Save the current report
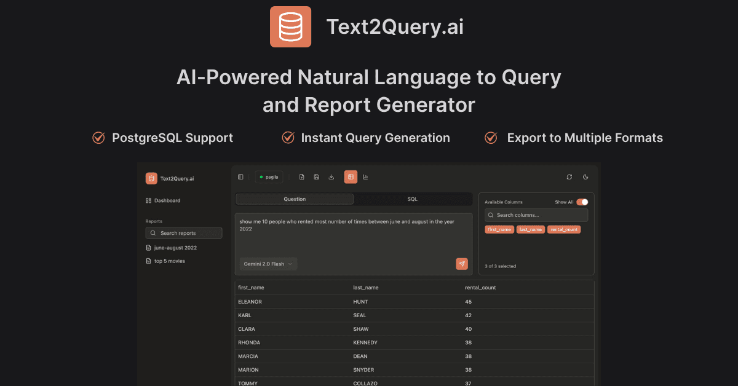The width and height of the screenshot is (738, 386). tap(317, 176)
